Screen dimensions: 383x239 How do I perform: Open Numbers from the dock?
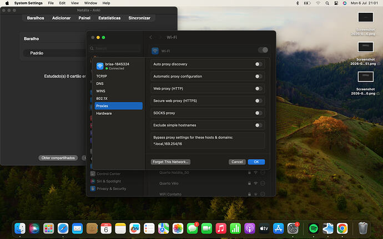point(235,228)
